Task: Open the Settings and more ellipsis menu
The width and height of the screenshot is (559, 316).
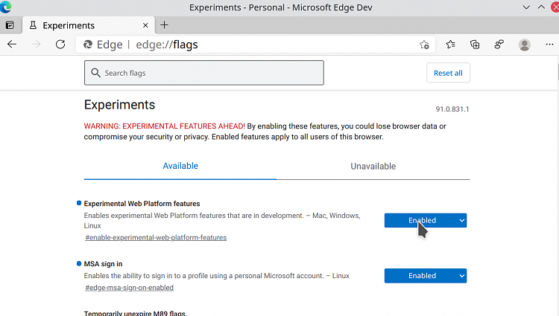Action: pyautogui.click(x=549, y=45)
